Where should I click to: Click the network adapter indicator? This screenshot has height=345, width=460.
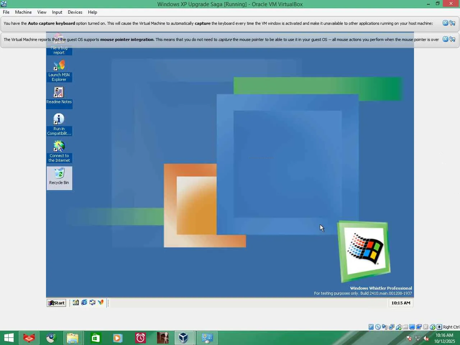coord(392,327)
